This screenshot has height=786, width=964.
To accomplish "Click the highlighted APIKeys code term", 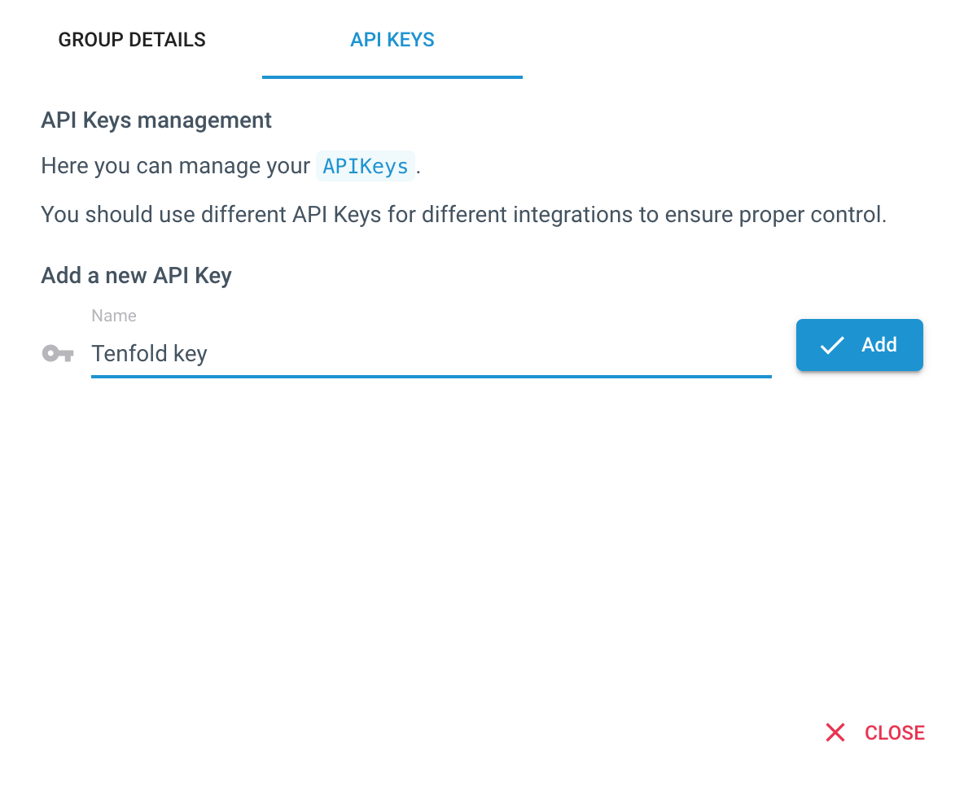I will [x=366, y=166].
